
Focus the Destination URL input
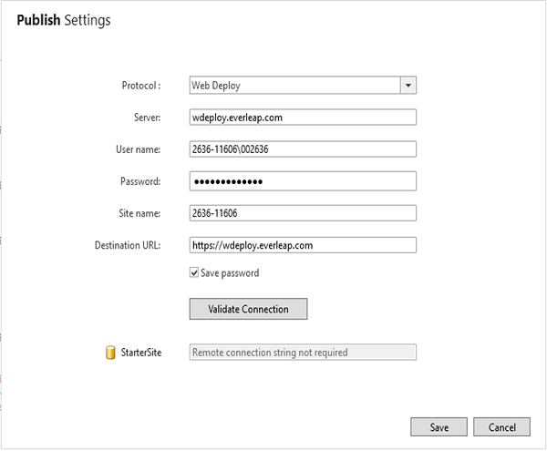tap(302, 244)
